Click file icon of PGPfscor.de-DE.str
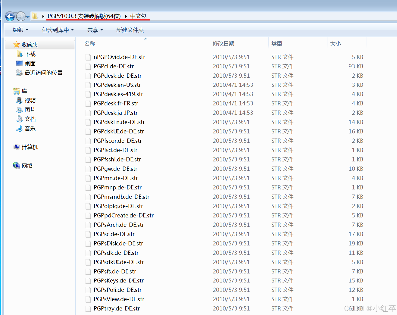Image resolution: width=397 pixels, height=315 pixels. pyautogui.click(x=88, y=141)
